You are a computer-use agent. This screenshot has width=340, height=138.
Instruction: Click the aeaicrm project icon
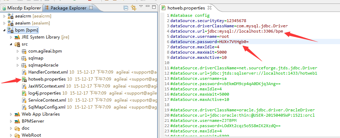[10, 16]
